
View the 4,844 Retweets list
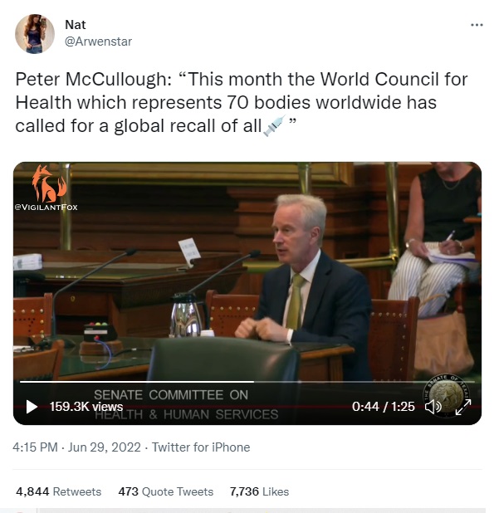point(59,491)
